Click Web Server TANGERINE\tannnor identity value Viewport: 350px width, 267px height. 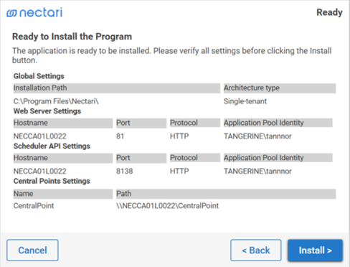257,136
